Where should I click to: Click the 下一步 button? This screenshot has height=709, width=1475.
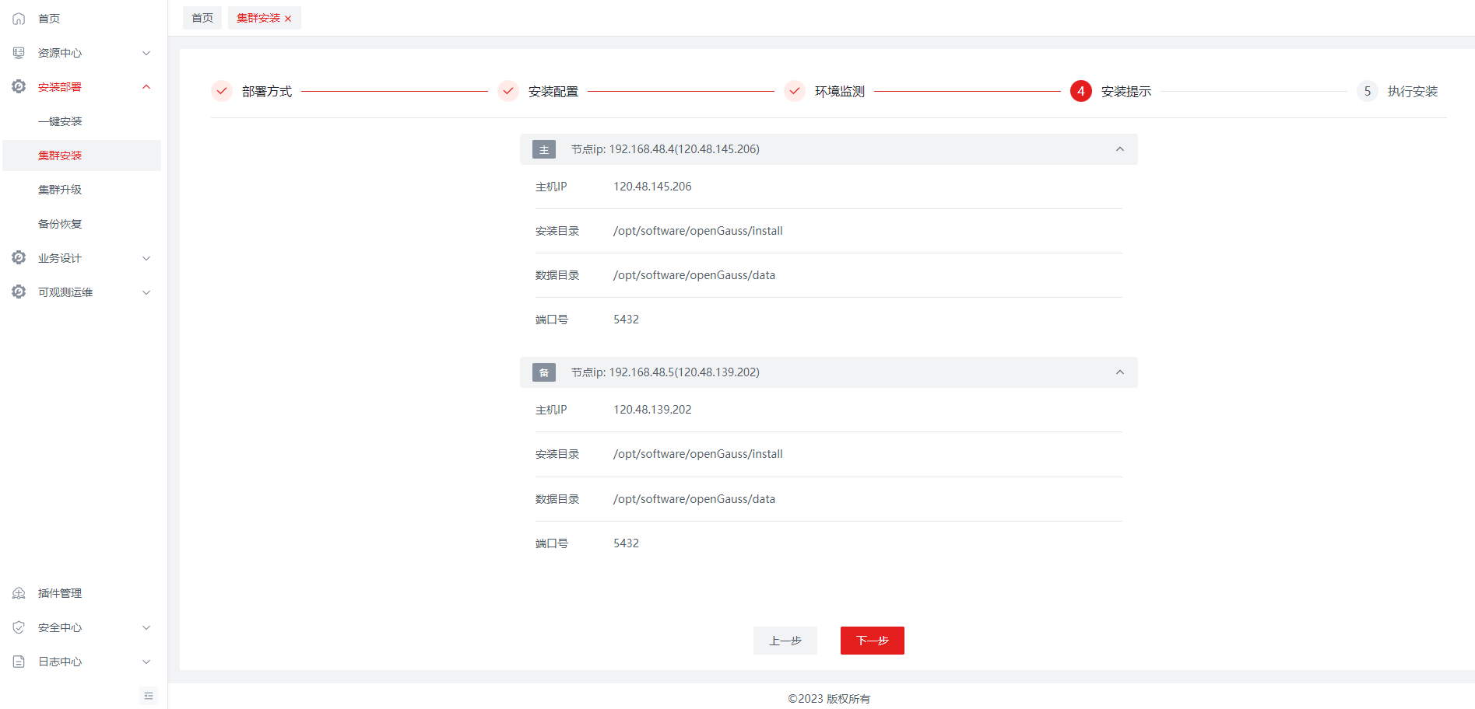tap(872, 641)
